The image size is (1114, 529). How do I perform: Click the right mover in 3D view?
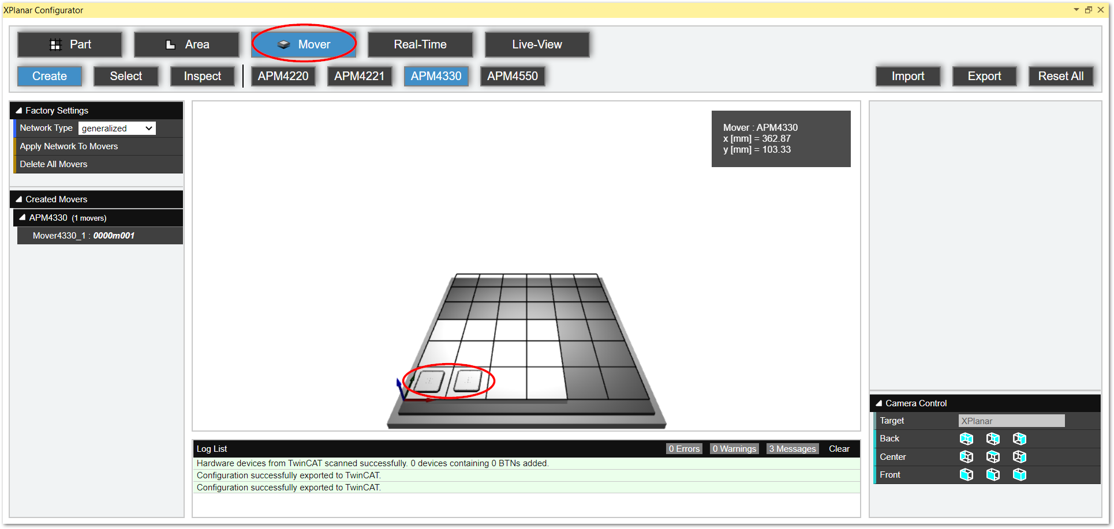(468, 381)
